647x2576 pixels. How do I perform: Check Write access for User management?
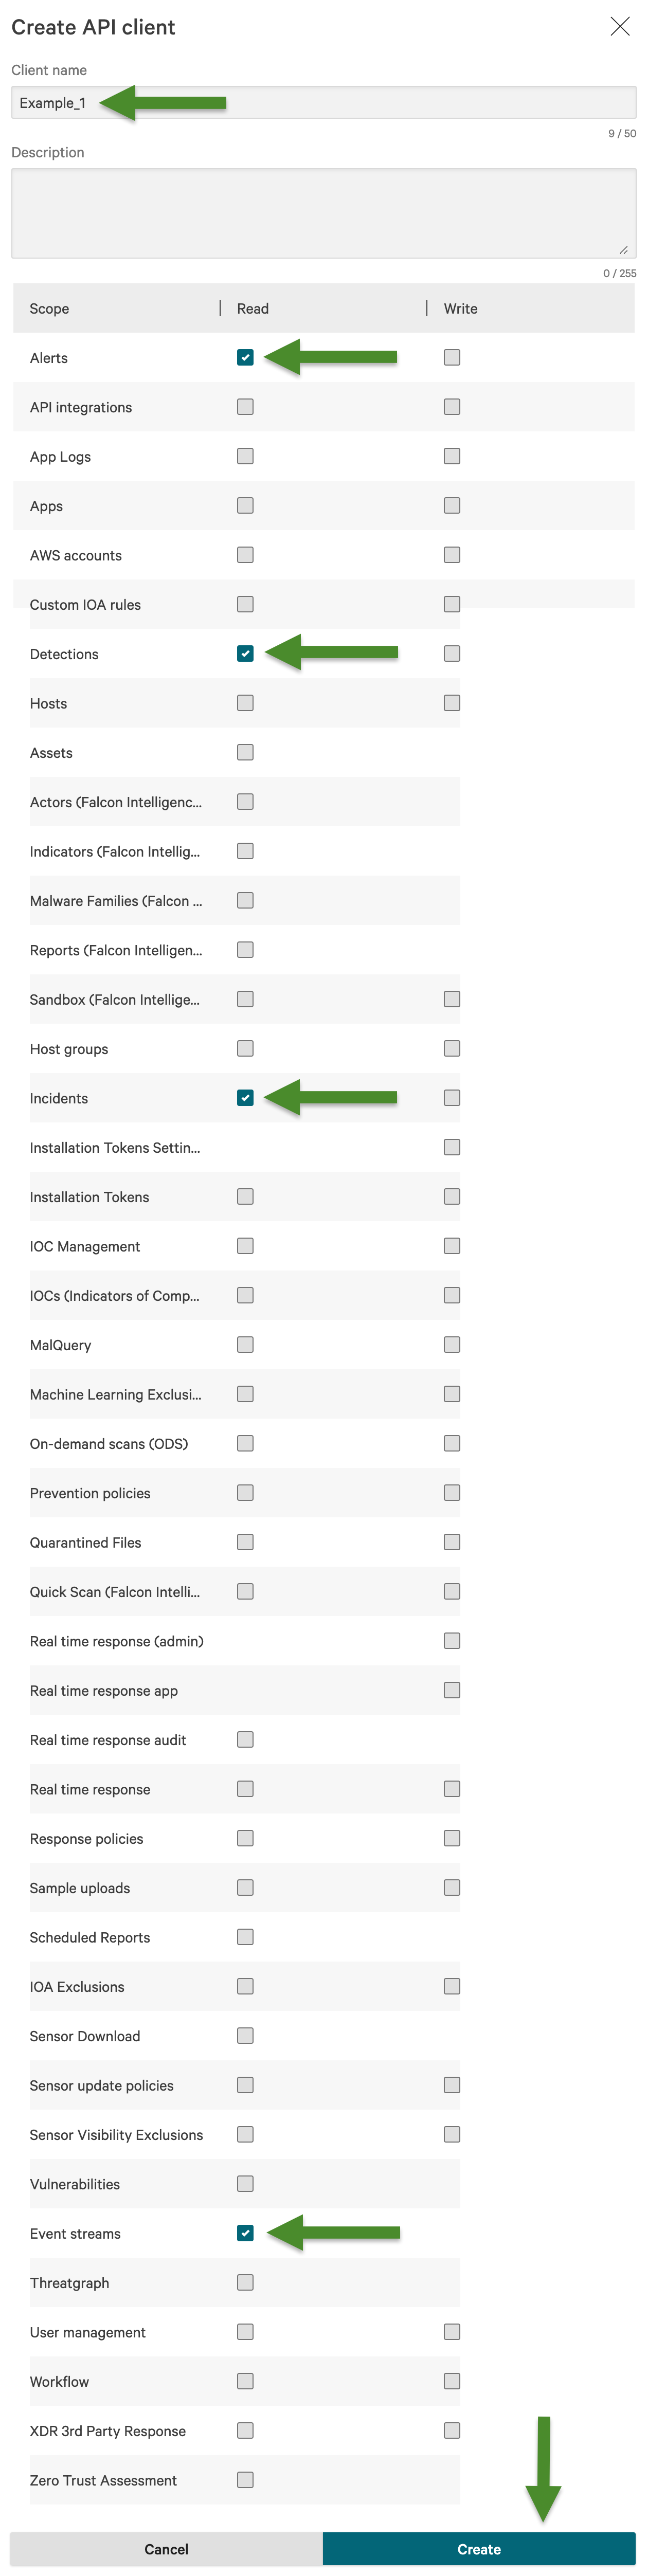(x=451, y=2331)
